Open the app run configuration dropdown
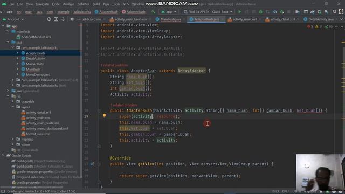The width and height of the screenshot is (345, 194). (x=169, y=12)
